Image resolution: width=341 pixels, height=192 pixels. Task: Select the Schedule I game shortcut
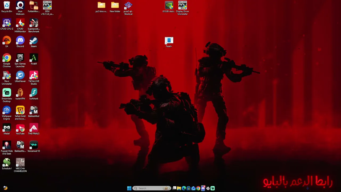[7, 164]
